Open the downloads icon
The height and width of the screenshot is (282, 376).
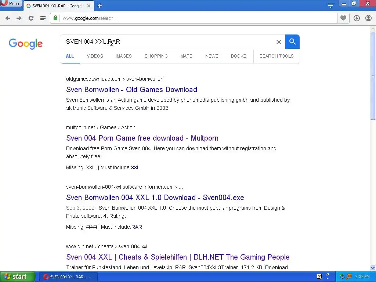click(357, 18)
